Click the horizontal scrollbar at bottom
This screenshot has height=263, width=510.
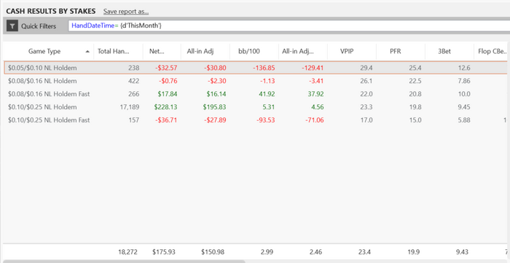pos(124,261)
